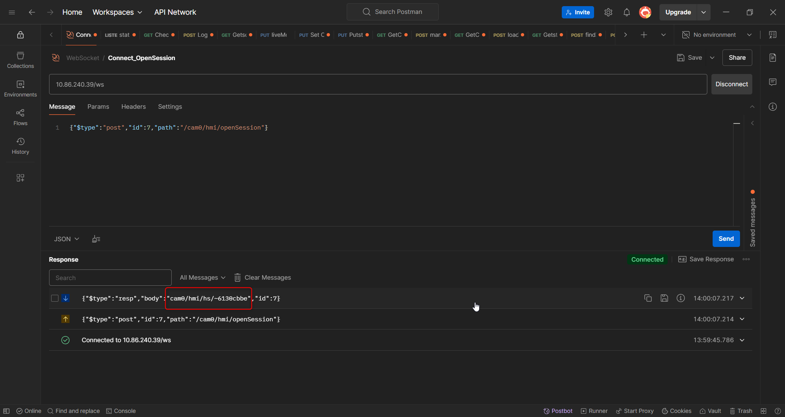The width and height of the screenshot is (785, 417).
Task: Check the checkbox on the first response message
Action: click(x=54, y=298)
